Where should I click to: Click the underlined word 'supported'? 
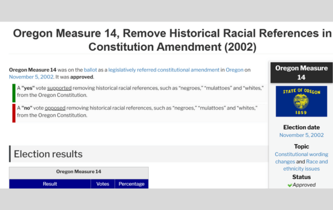[59, 88]
